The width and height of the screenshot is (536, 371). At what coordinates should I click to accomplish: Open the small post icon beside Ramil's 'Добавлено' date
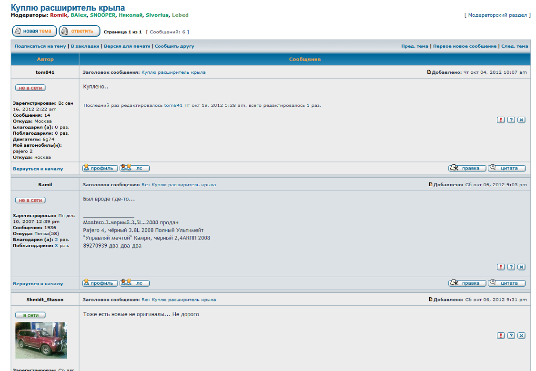click(x=431, y=184)
